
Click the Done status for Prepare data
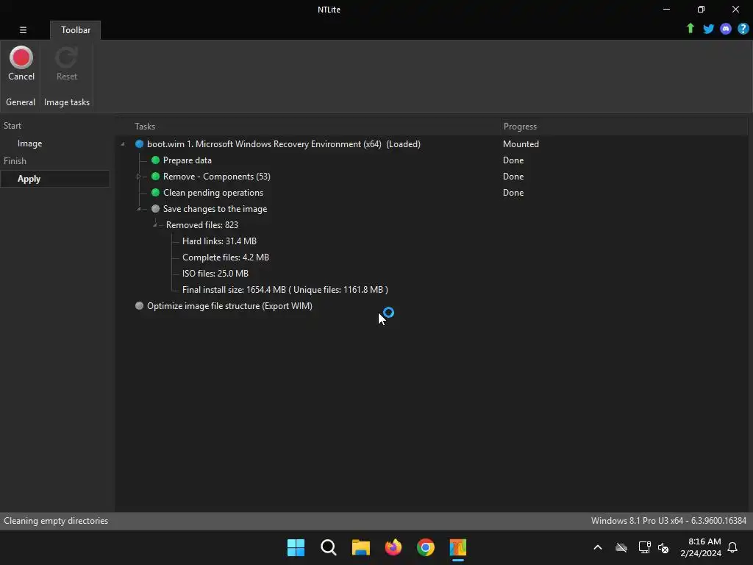tap(513, 160)
